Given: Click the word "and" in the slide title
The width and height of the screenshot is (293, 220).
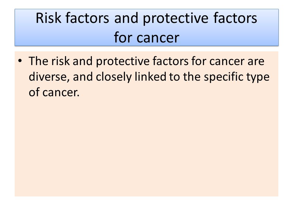Looking at the screenshot, I should pyautogui.click(x=126, y=18).
